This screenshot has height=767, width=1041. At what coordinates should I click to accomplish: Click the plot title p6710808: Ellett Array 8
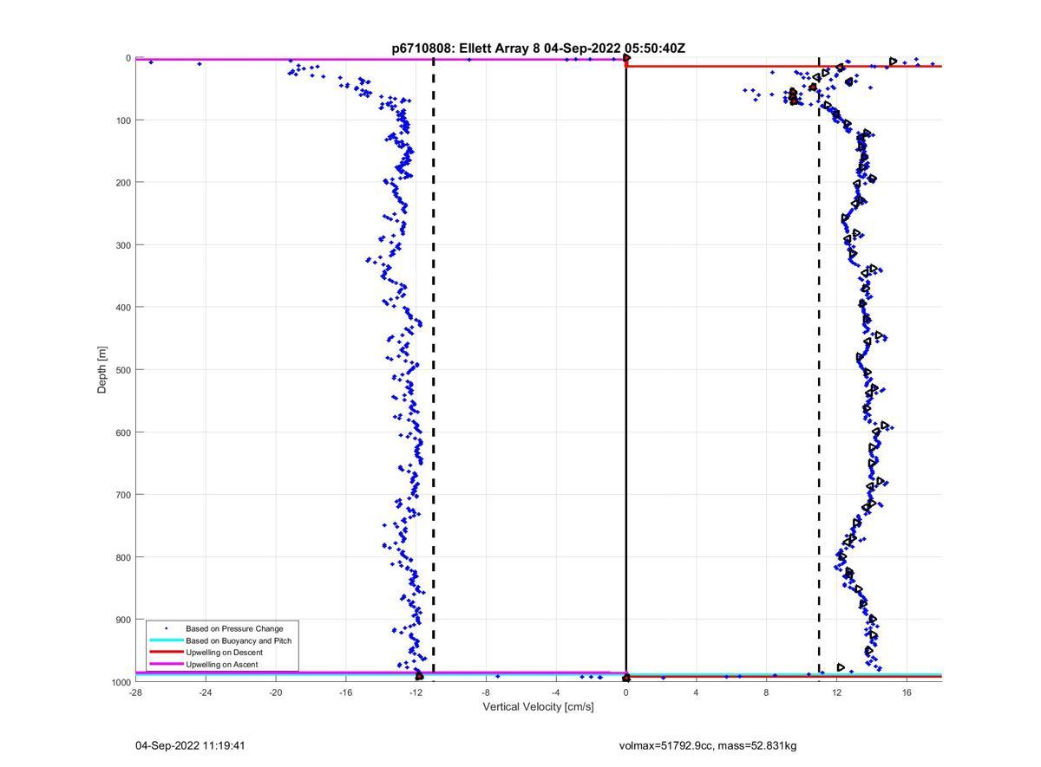click(539, 49)
